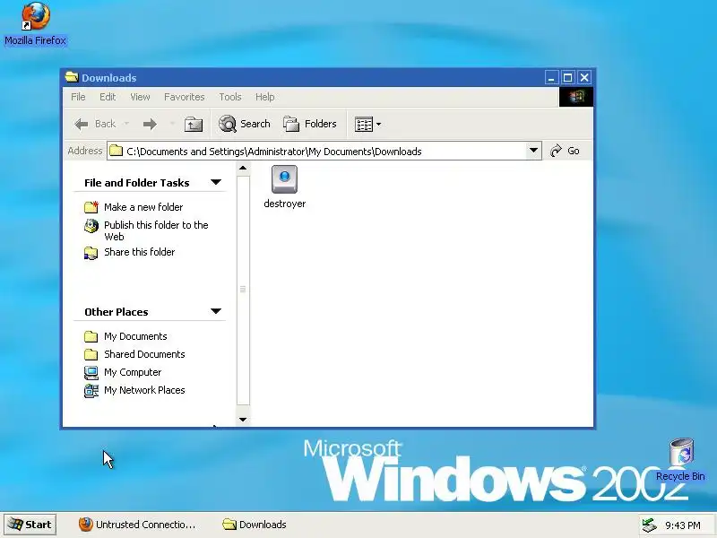717x538 pixels.
Task: Toggle the Folders tree pane
Action: click(310, 124)
